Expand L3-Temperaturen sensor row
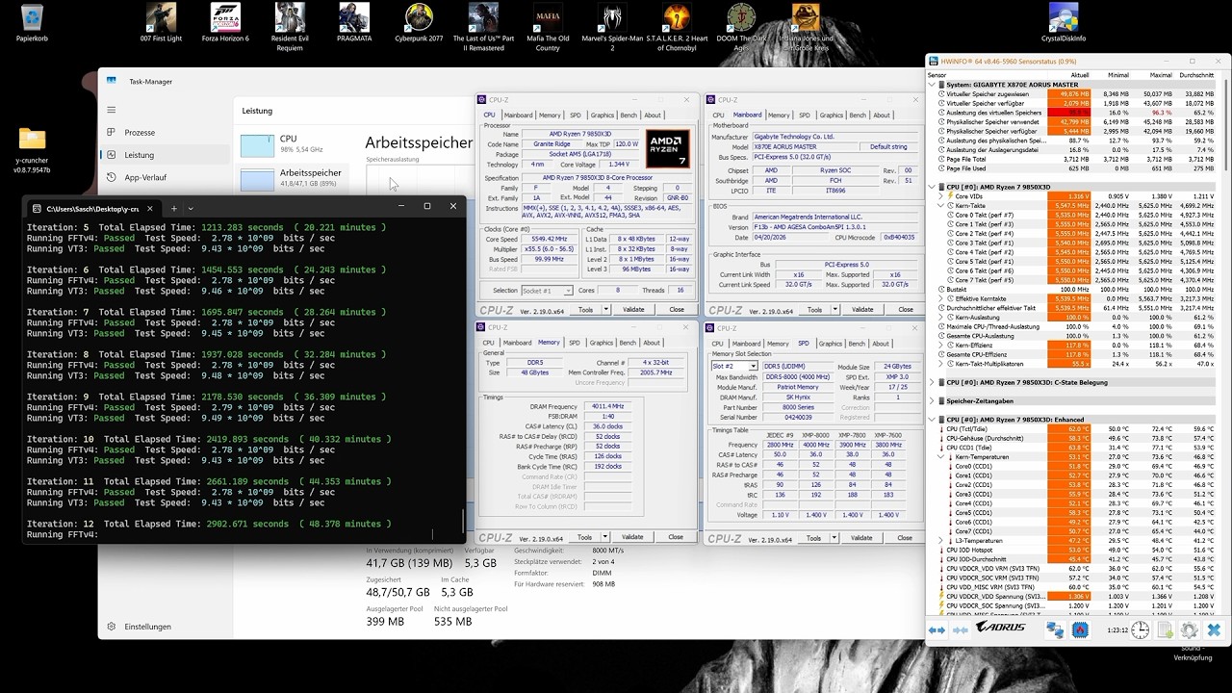Viewport: 1232px width, 693px height. coord(941,541)
